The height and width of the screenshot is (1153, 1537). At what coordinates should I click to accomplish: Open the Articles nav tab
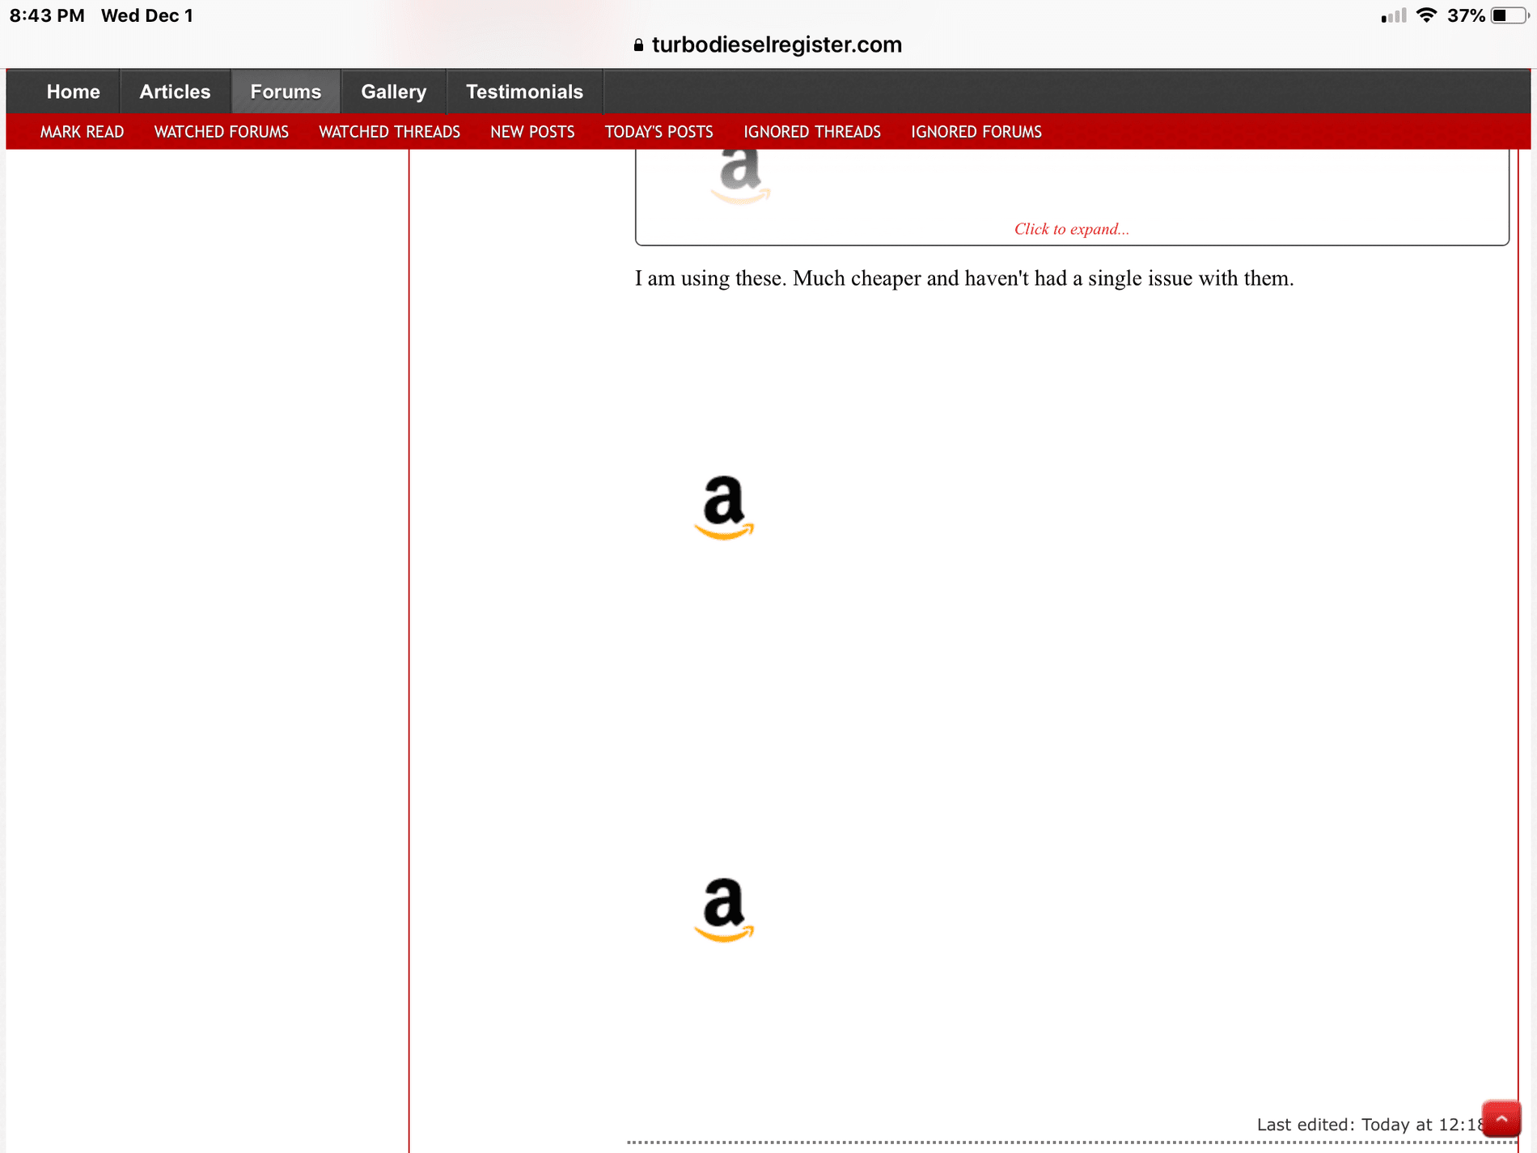click(175, 91)
